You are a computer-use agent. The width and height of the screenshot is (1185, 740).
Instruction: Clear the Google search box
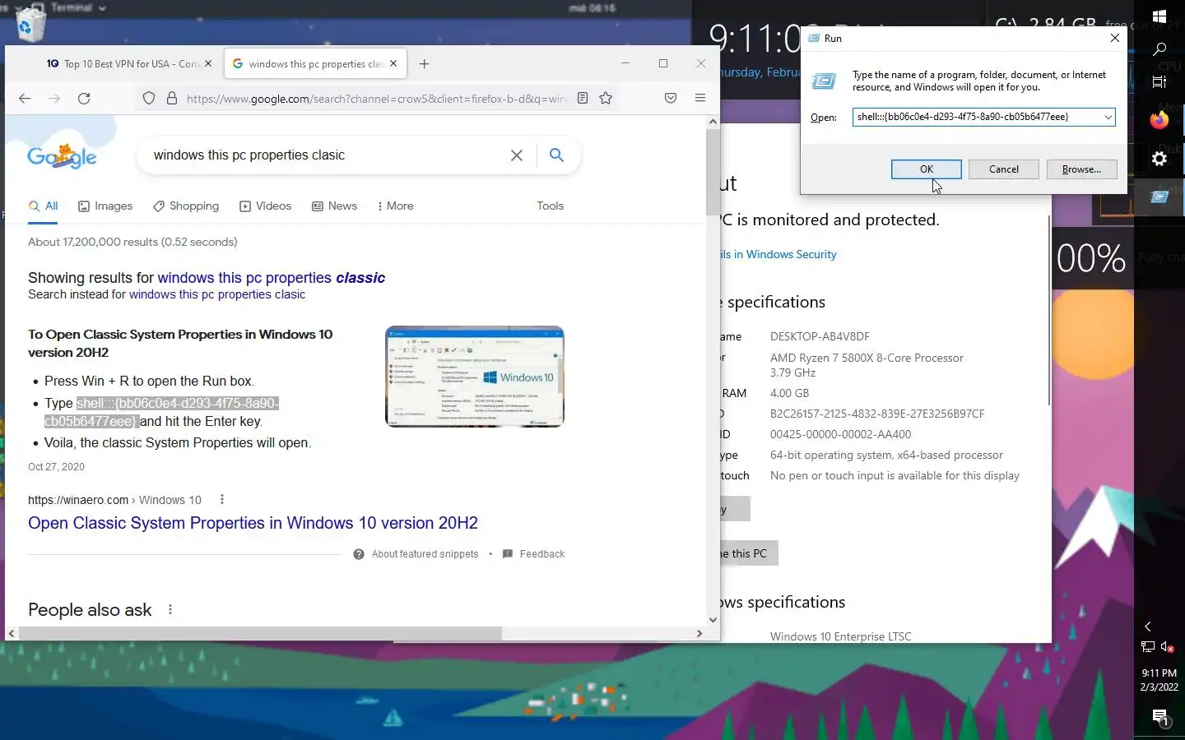point(517,155)
